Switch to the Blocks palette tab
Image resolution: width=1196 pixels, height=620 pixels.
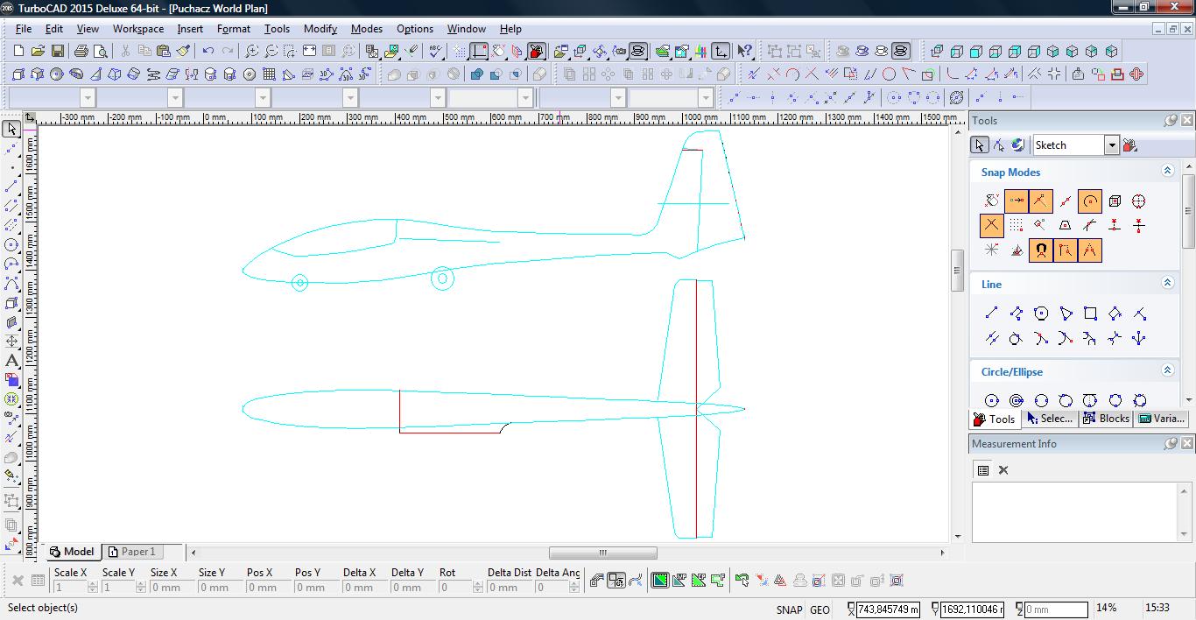(x=1106, y=419)
